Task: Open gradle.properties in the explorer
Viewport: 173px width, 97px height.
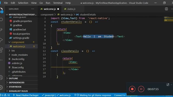Action: pyautogui.click(x=21, y=21)
